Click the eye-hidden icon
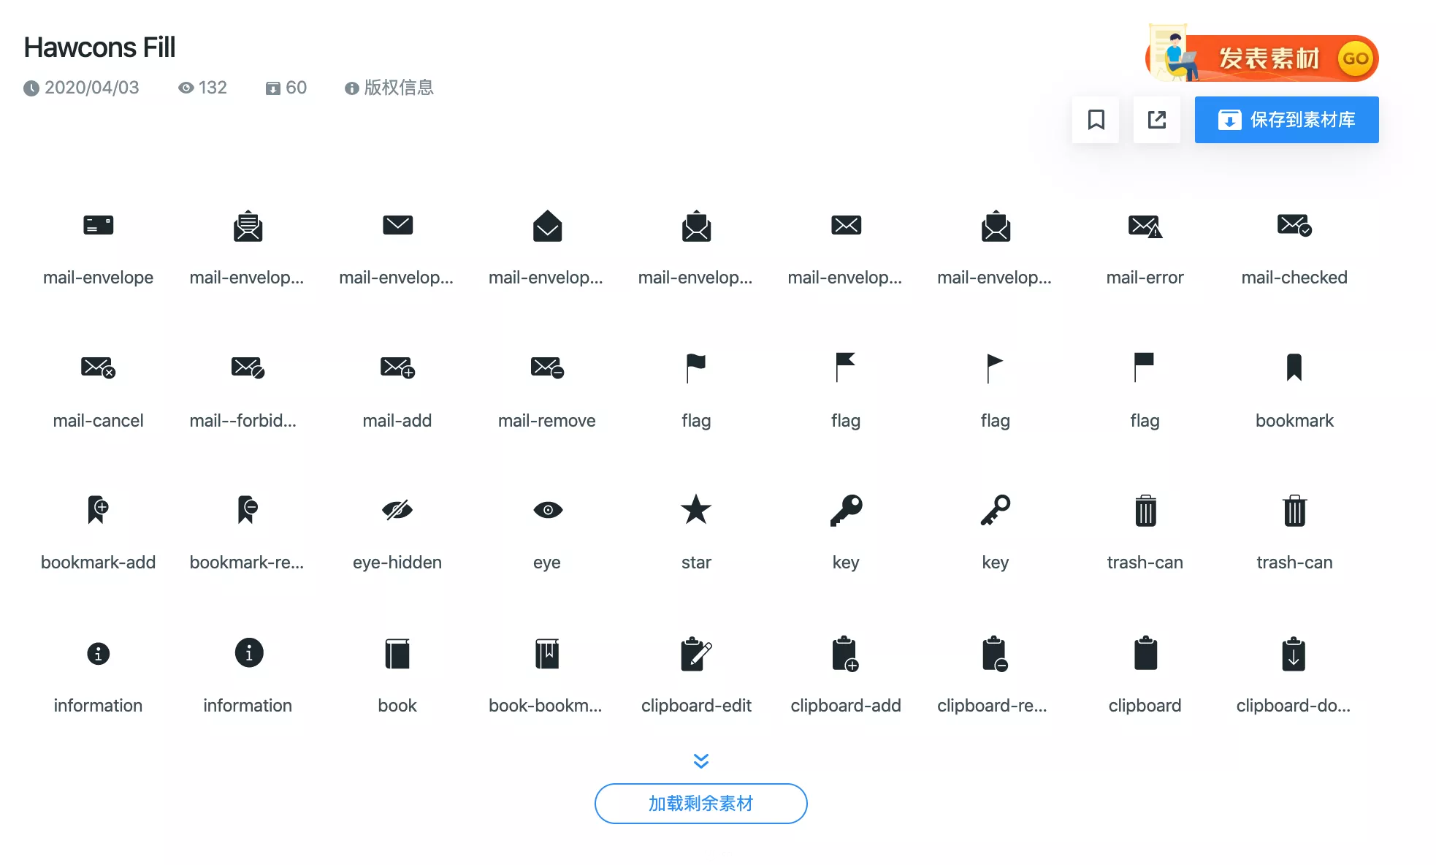The image size is (1436, 865). [397, 510]
